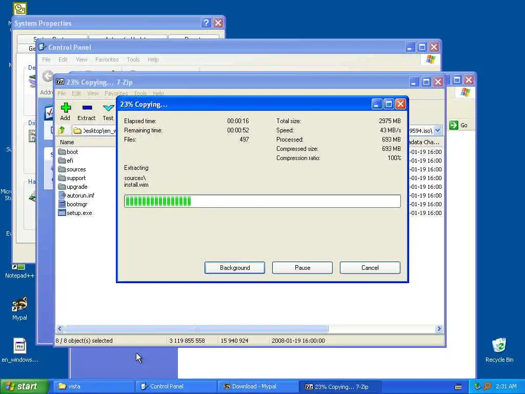This screenshot has height=394, width=525.
Task: Click the right scroll arrow in 7-Zip
Action: pos(439,329)
